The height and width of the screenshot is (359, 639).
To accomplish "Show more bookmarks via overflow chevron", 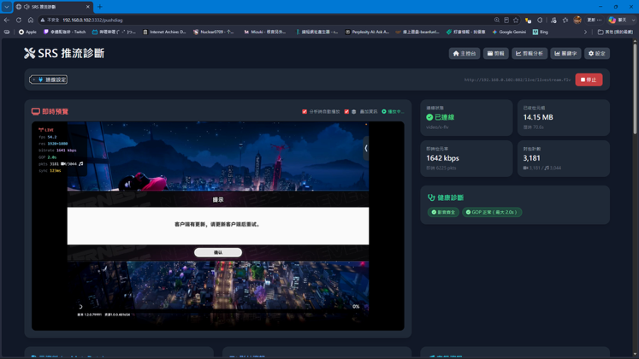I will click(585, 32).
